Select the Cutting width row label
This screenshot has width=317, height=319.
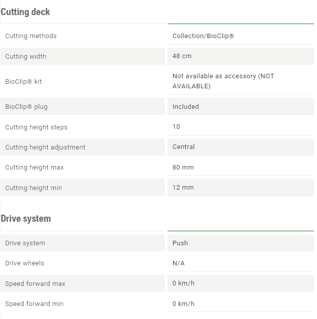pos(26,56)
